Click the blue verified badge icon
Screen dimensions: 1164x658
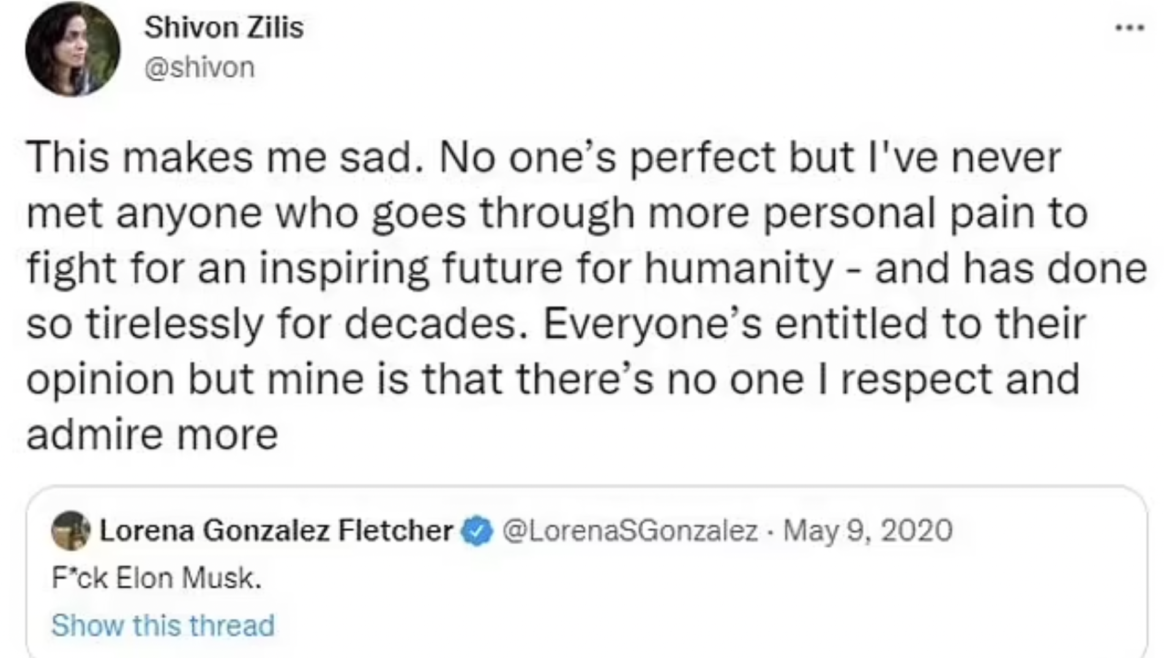(477, 531)
